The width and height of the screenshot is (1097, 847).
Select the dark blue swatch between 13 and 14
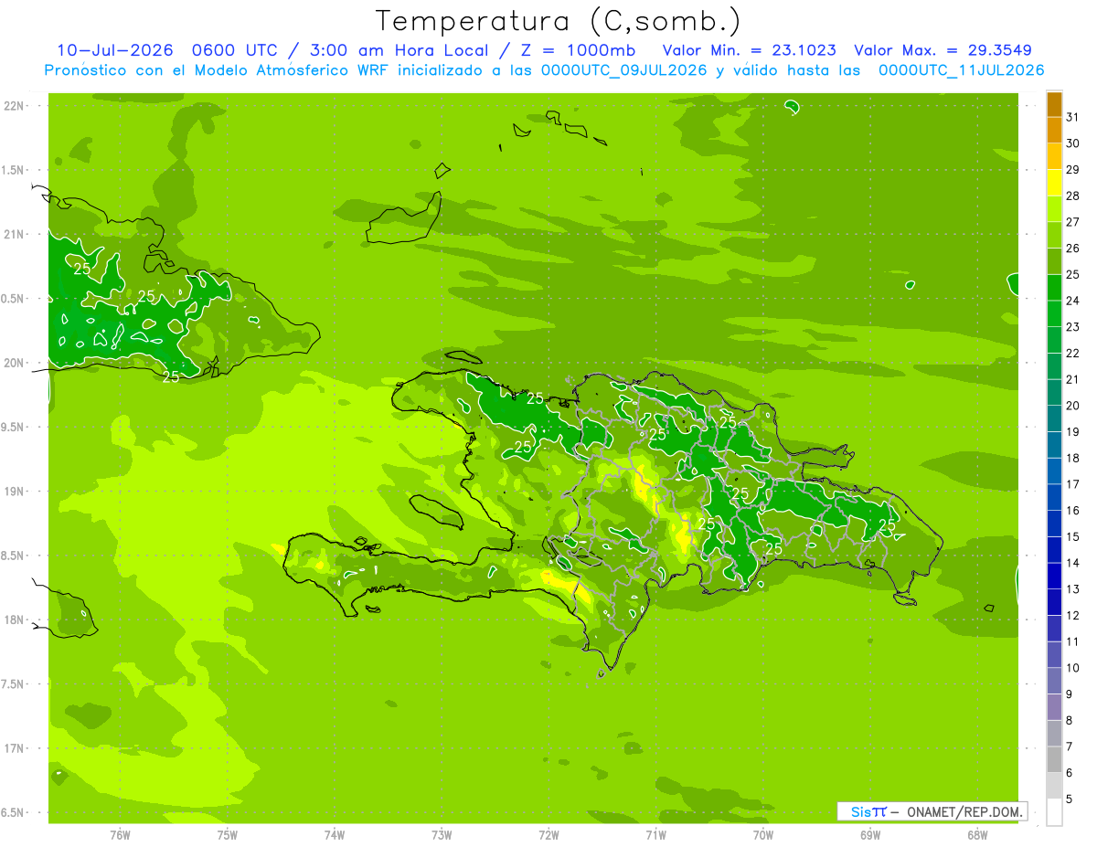1054,577
